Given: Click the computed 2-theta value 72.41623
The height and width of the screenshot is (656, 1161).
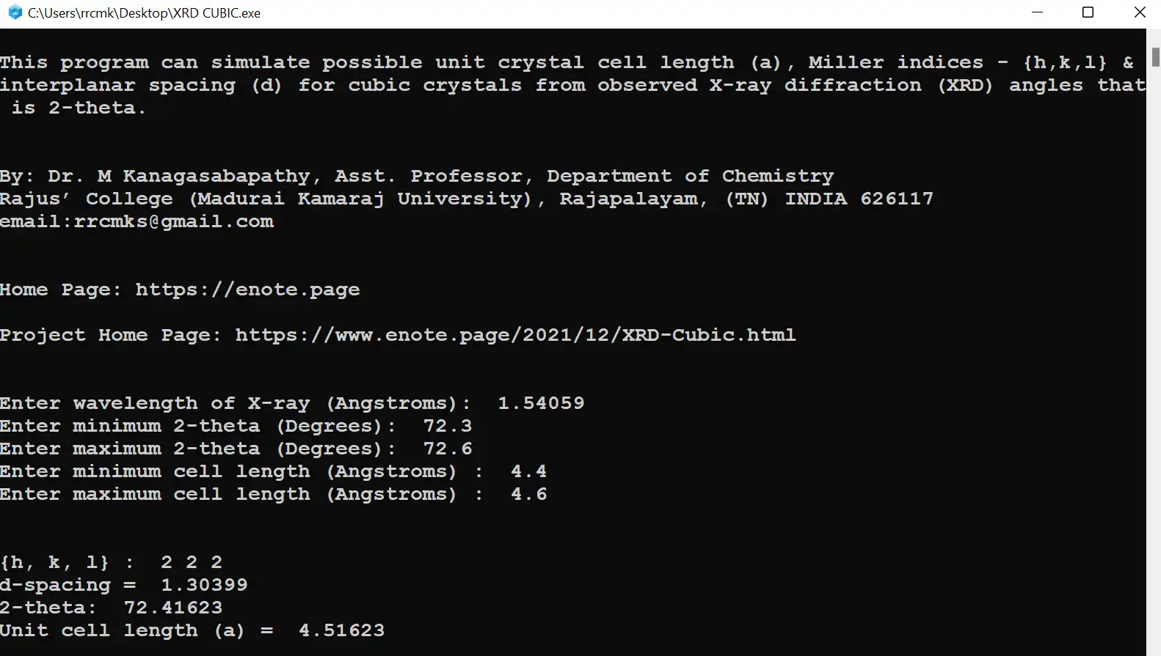Looking at the screenshot, I should pos(173,608).
